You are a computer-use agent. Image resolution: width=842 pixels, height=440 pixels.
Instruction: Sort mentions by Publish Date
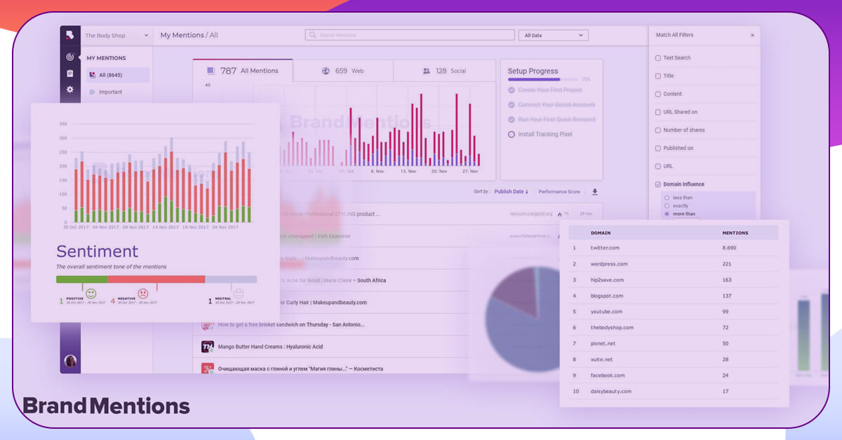[511, 191]
